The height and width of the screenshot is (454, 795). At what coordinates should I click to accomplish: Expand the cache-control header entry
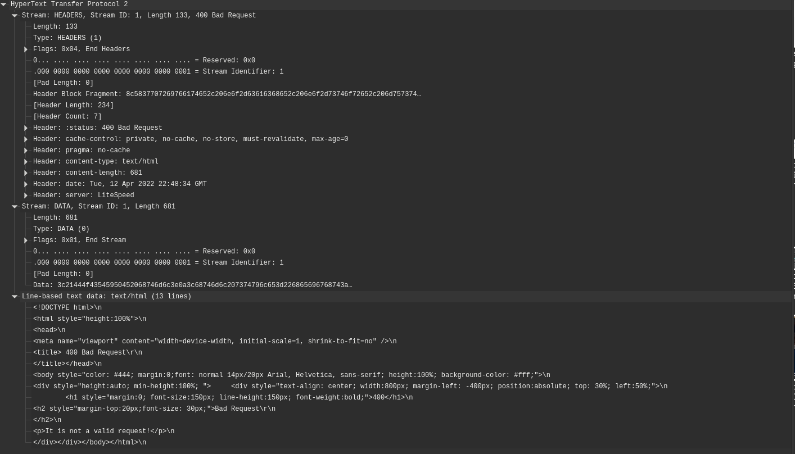coord(26,139)
